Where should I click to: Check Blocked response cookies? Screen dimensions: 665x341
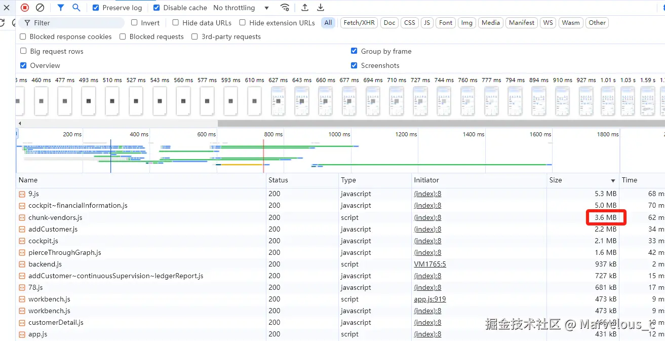tap(23, 36)
